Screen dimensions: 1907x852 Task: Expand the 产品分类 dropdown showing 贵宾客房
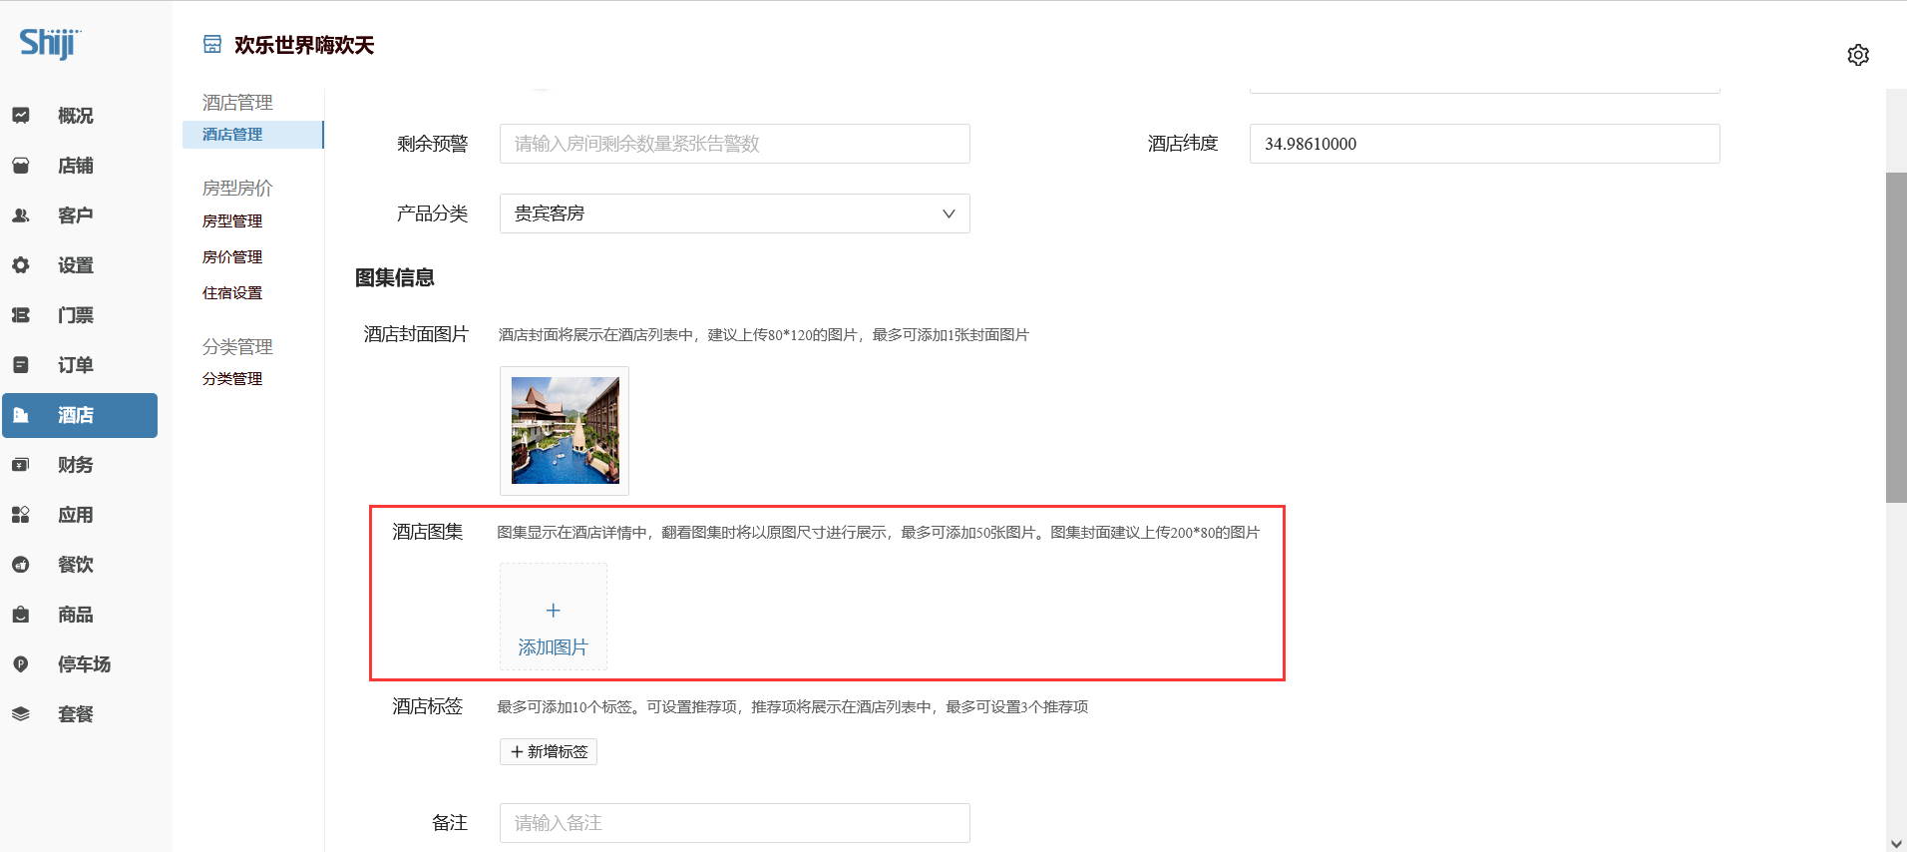click(734, 213)
